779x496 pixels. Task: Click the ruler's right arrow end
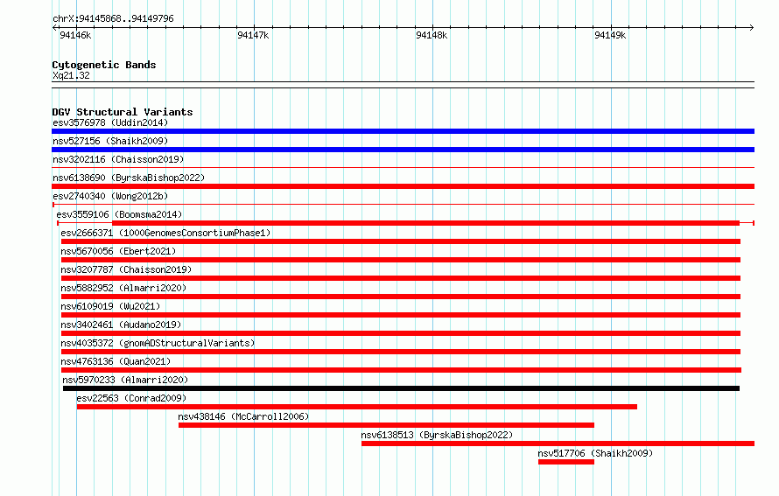[x=752, y=27]
